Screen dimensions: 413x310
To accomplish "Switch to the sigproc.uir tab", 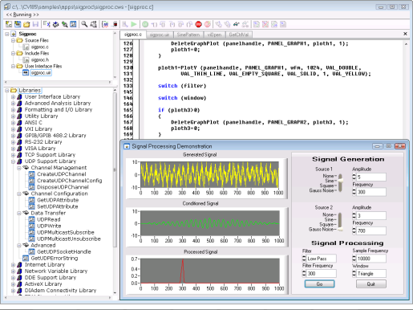I will [160, 35].
